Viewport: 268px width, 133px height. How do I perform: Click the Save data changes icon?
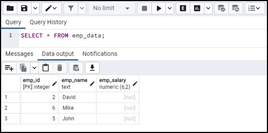pos(76,68)
